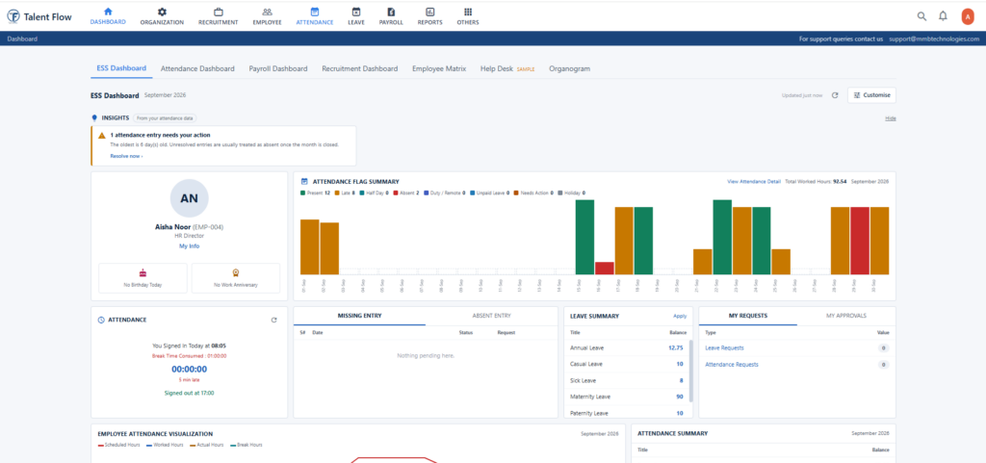Screen dimensions: 986x463
Task: Toggle the Holiday legend item
Action: point(572,193)
